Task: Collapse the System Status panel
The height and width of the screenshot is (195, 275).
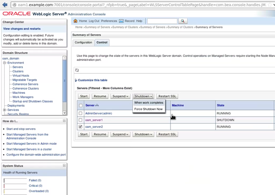Action: pos(64,165)
